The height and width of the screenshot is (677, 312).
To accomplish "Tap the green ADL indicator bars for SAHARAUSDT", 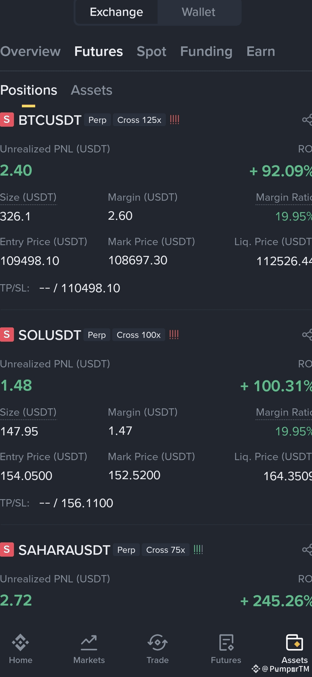I will 198,550.
